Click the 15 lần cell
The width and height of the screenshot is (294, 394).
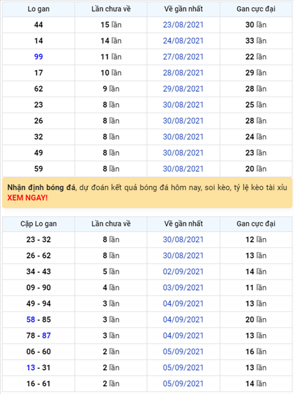[x=111, y=24]
